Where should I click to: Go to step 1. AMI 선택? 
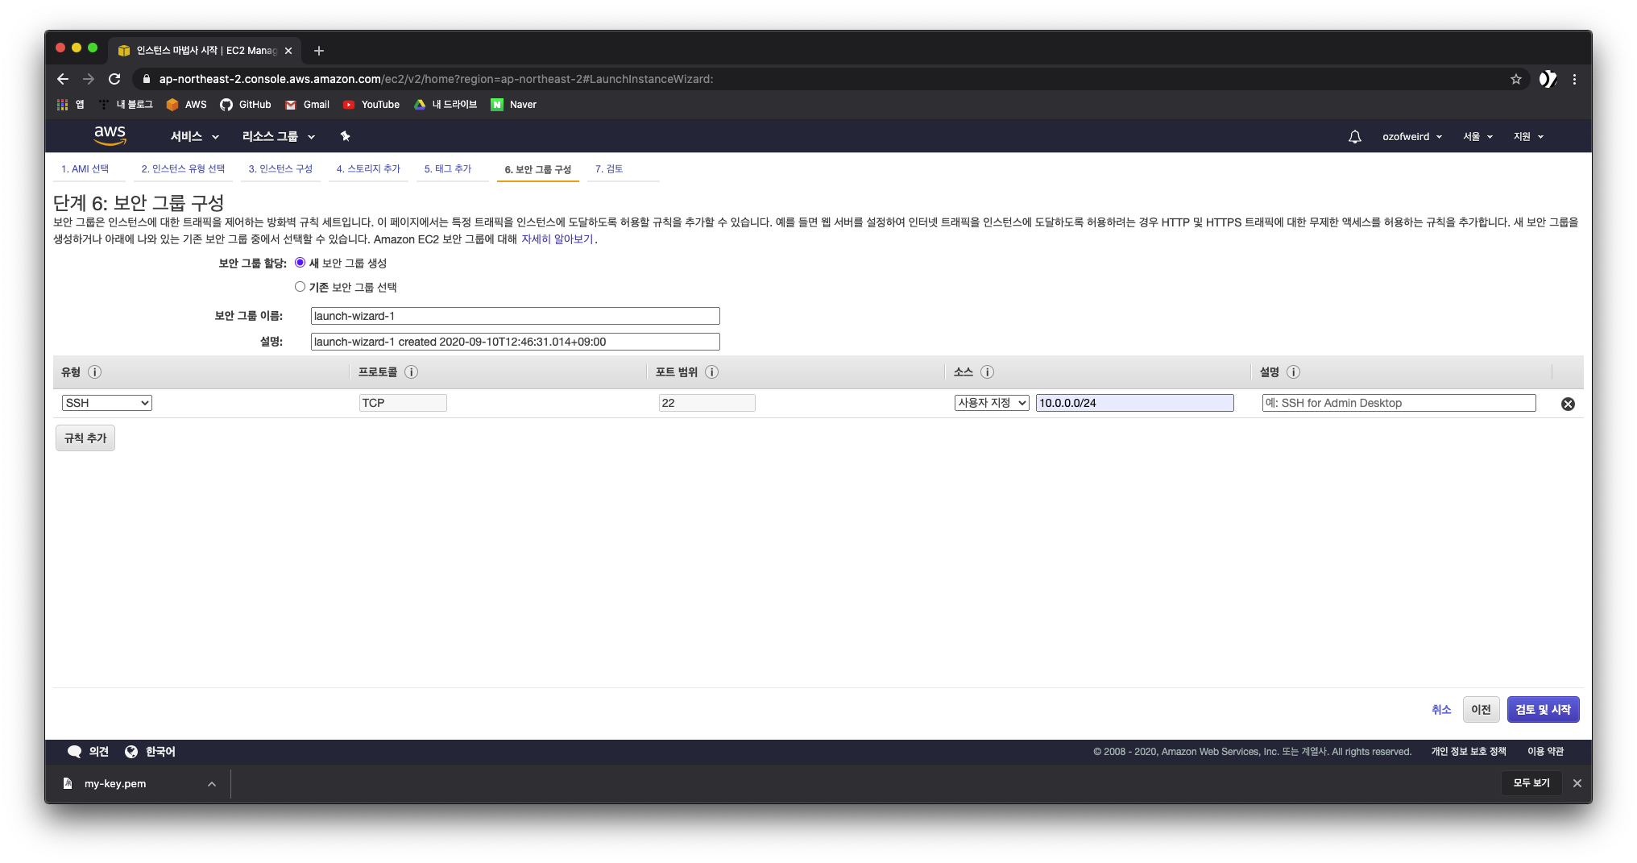pyautogui.click(x=85, y=169)
